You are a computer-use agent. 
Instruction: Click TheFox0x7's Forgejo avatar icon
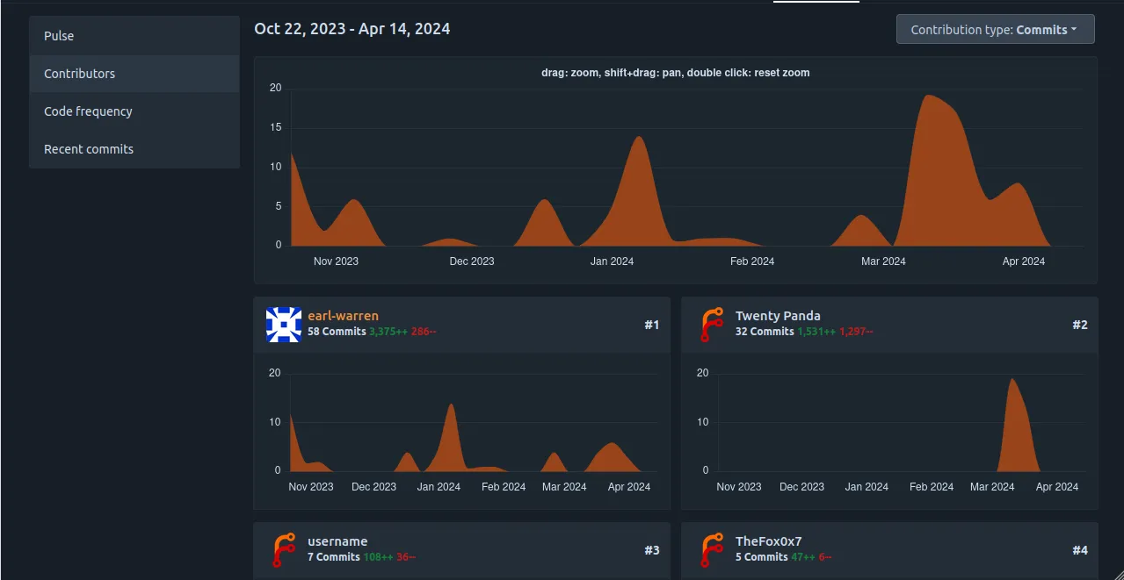[x=712, y=550]
